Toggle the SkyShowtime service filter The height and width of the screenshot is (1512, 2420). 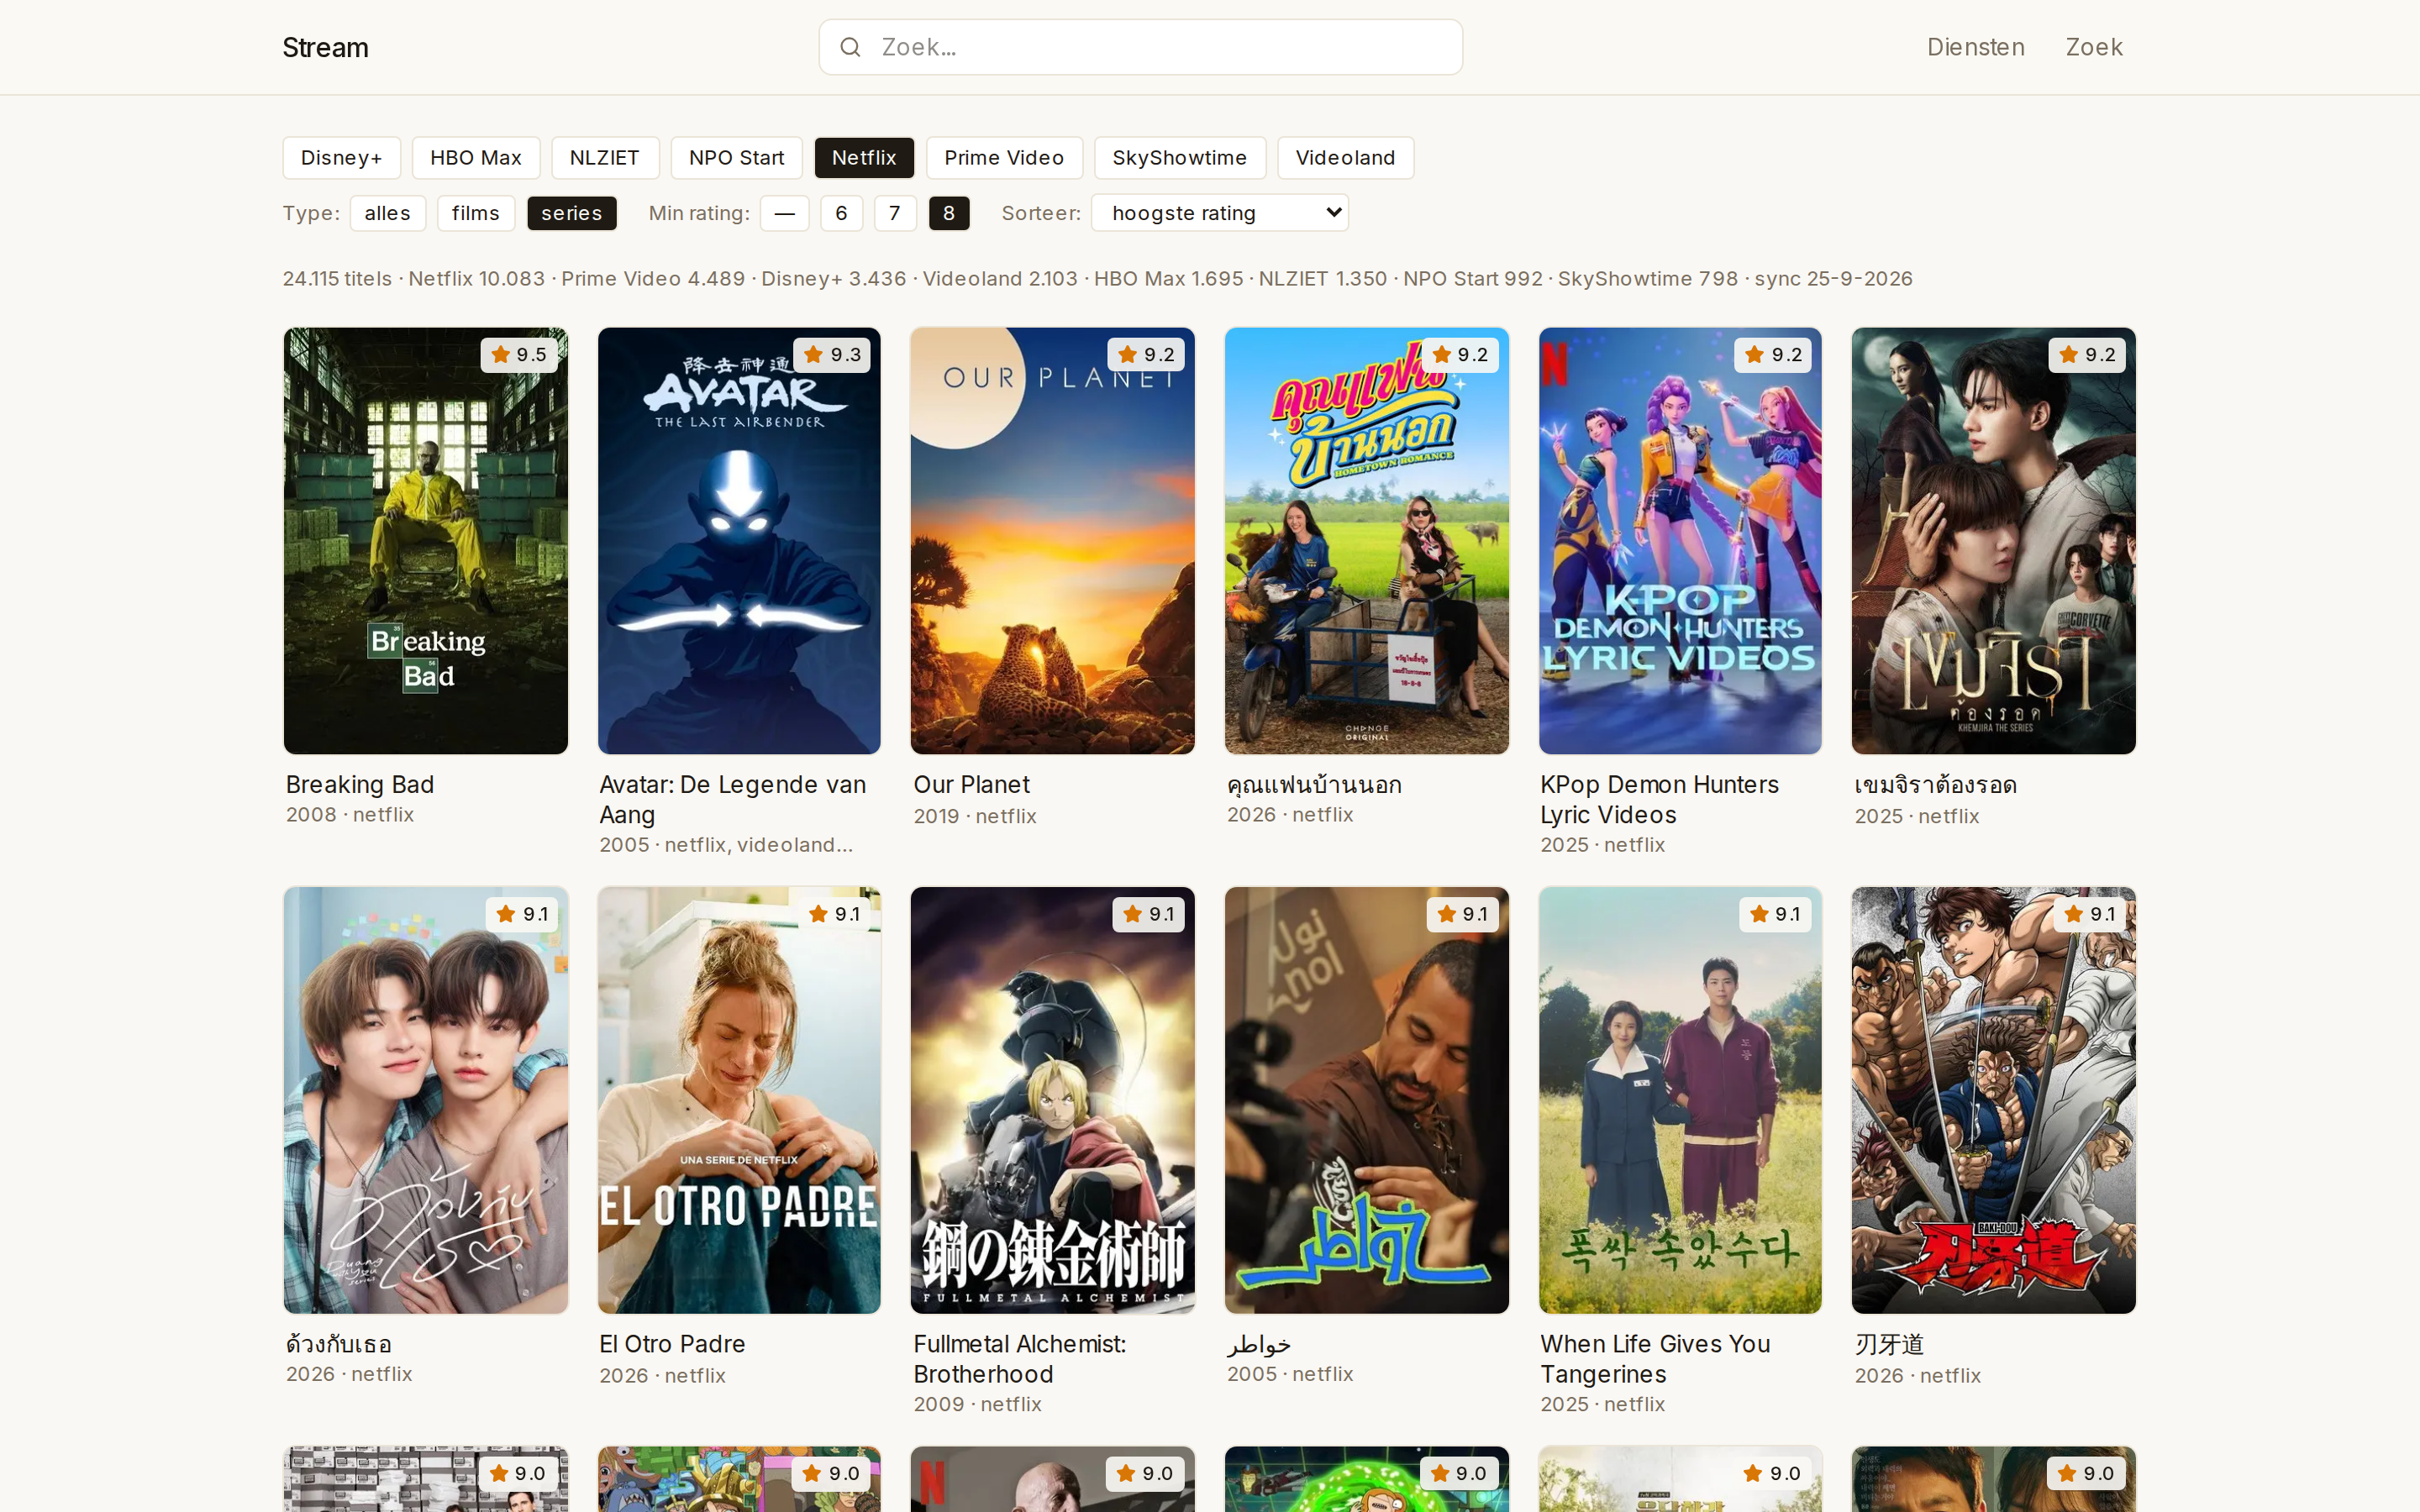click(x=1180, y=158)
